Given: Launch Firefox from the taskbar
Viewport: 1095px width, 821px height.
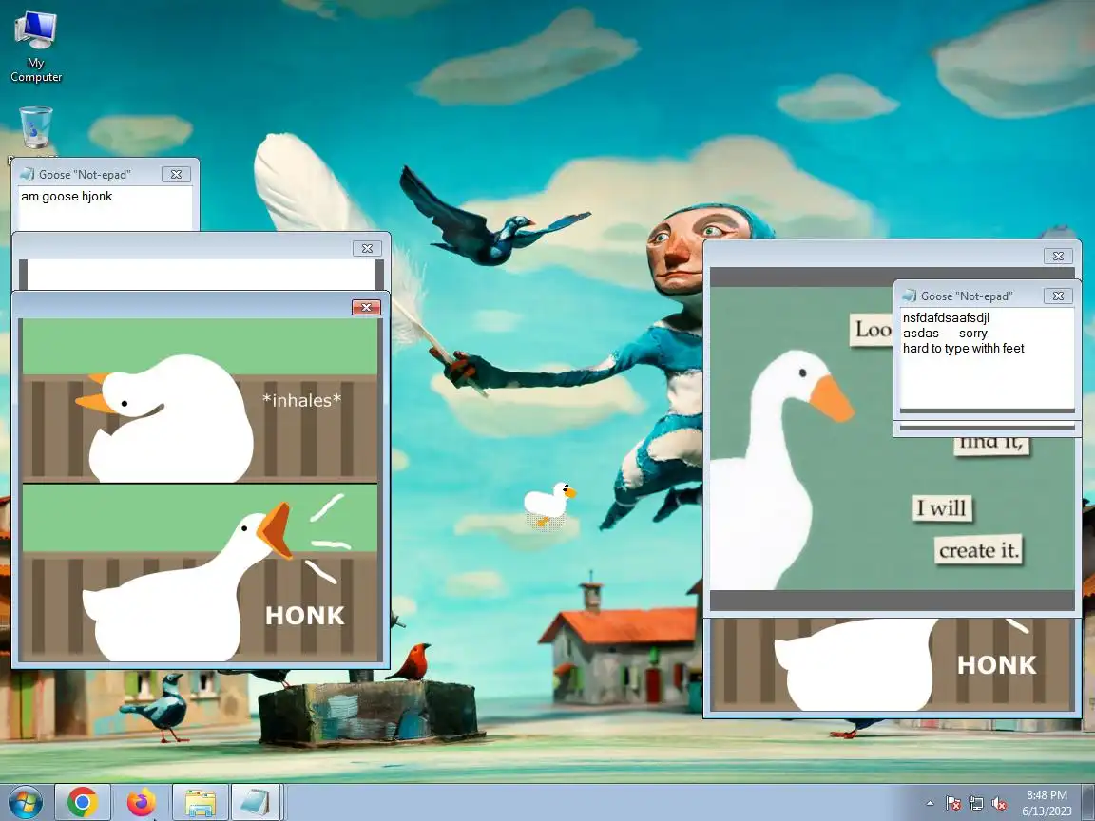Looking at the screenshot, I should point(142,803).
